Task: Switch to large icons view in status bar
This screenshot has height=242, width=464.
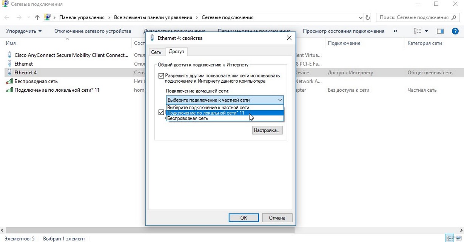Action: (x=458, y=238)
